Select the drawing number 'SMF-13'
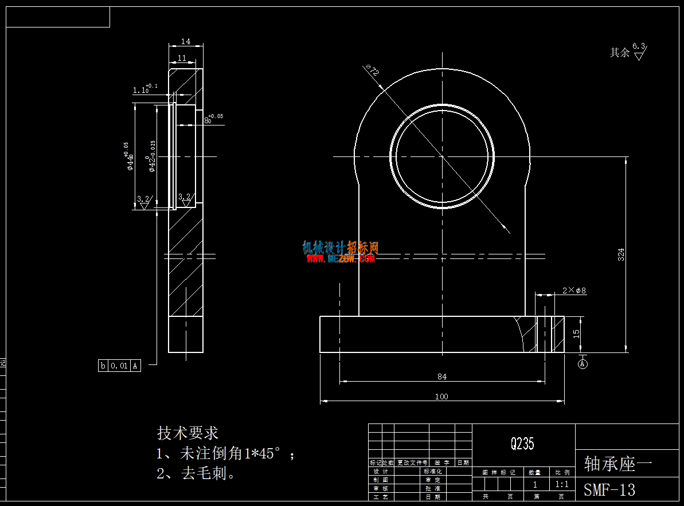This screenshot has width=684, height=506. coord(609,490)
